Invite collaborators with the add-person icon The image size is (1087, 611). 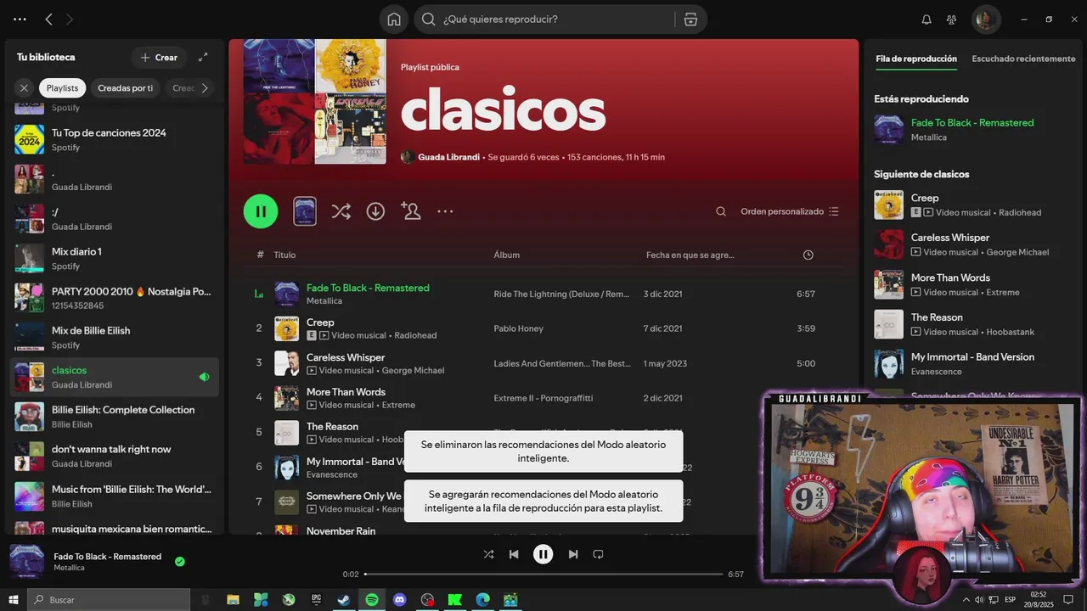click(411, 211)
